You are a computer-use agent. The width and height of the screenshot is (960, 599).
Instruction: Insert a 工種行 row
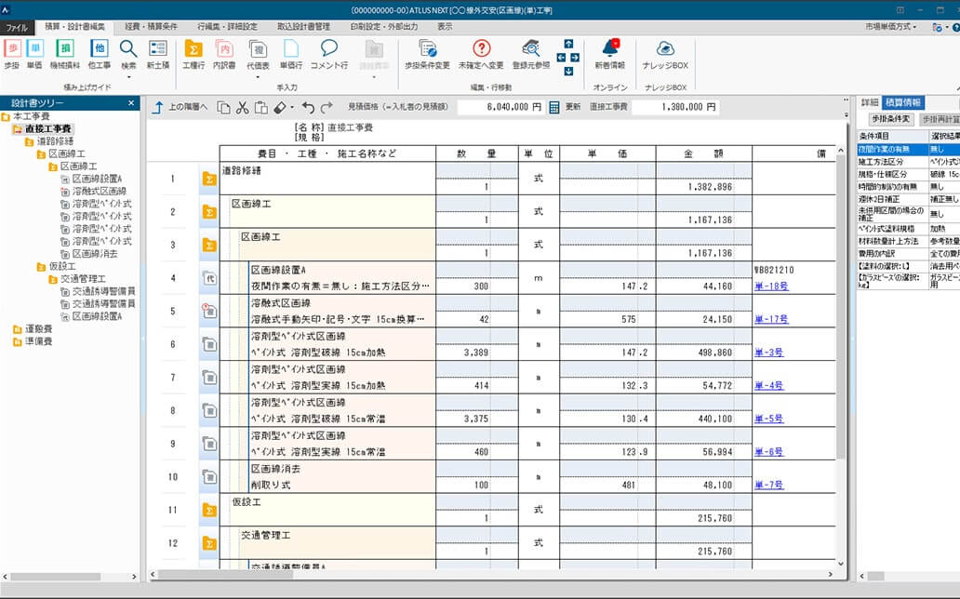(x=193, y=54)
